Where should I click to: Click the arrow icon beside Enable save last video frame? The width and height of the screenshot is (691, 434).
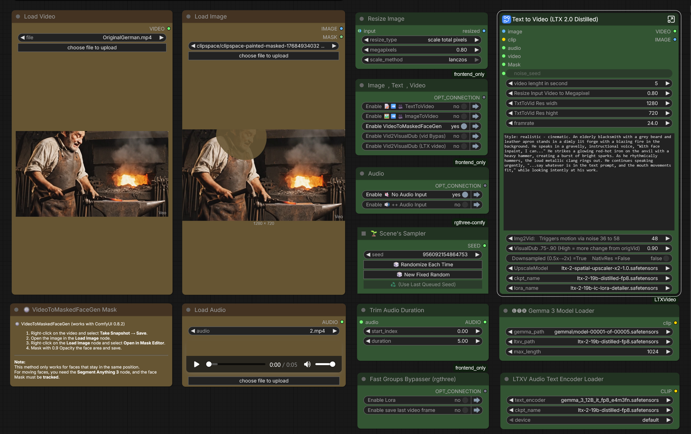click(x=477, y=410)
